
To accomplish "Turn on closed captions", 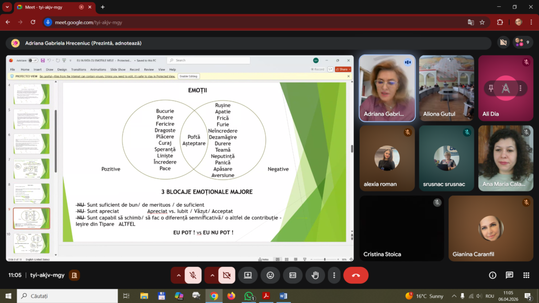I will click(x=293, y=275).
